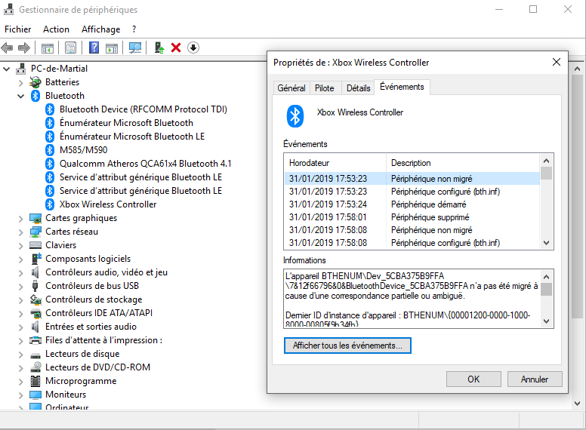586x430 pixels.
Task: Click the Cartes graphiques category icon
Action: click(x=35, y=218)
